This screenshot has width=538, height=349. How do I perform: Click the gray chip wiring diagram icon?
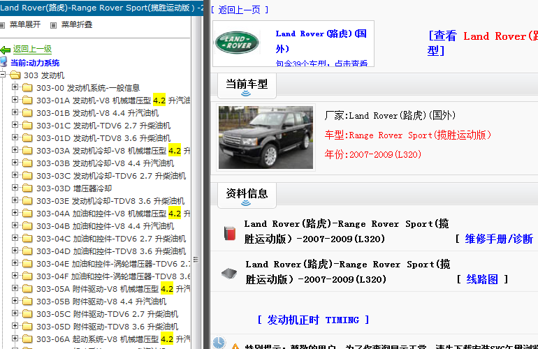click(229, 273)
